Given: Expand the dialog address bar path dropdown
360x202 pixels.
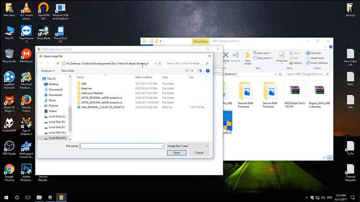Looking at the screenshot, I should (x=155, y=63).
